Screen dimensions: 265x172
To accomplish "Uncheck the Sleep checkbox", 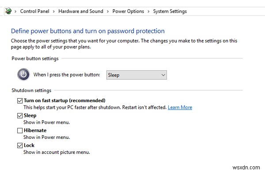I will click(20, 115).
